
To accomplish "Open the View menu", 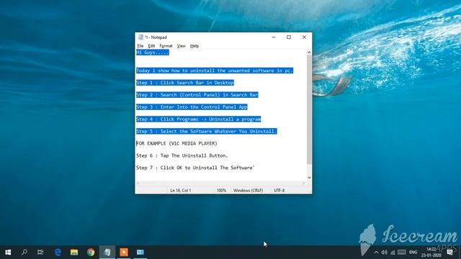I will 181,46.
